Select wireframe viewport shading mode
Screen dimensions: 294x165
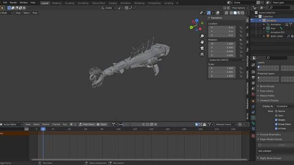pos(232,13)
